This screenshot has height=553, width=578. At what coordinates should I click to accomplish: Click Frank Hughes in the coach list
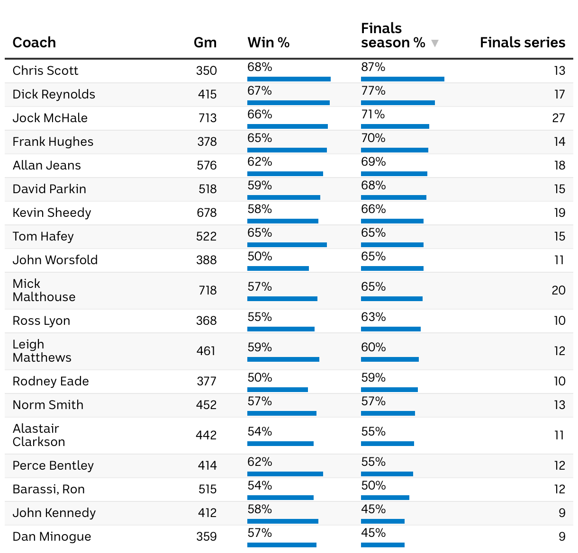(x=53, y=142)
